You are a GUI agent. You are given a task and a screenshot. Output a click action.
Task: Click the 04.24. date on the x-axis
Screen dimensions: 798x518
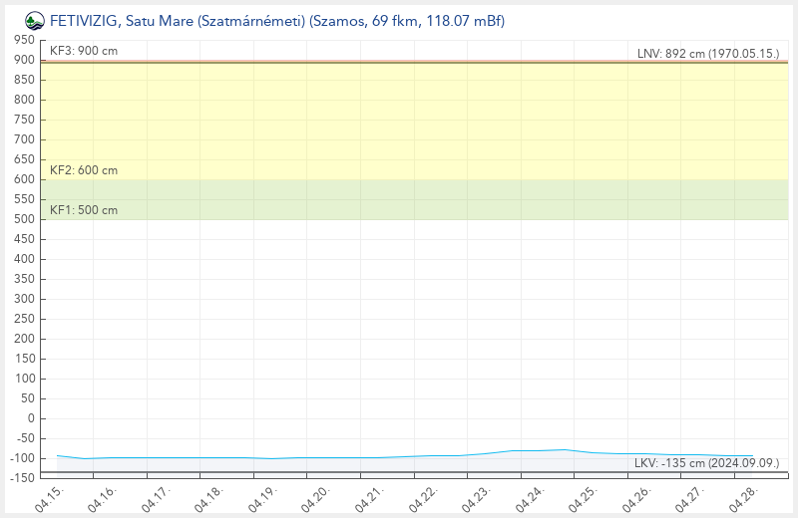pos(530,497)
